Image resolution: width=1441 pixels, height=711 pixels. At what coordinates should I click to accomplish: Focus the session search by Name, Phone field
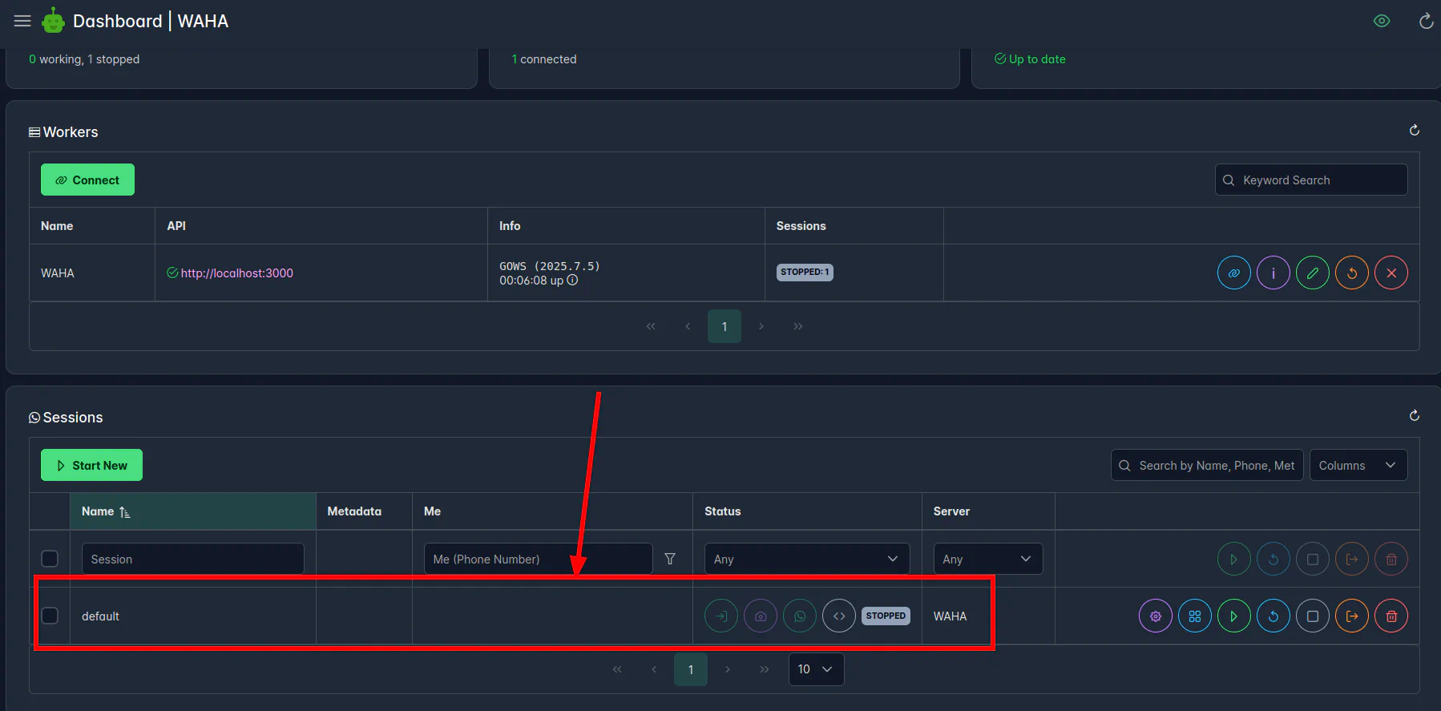[1207, 465]
